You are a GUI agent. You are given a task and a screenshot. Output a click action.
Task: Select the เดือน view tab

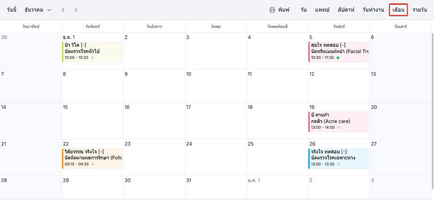pyautogui.click(x=399, y=10)
